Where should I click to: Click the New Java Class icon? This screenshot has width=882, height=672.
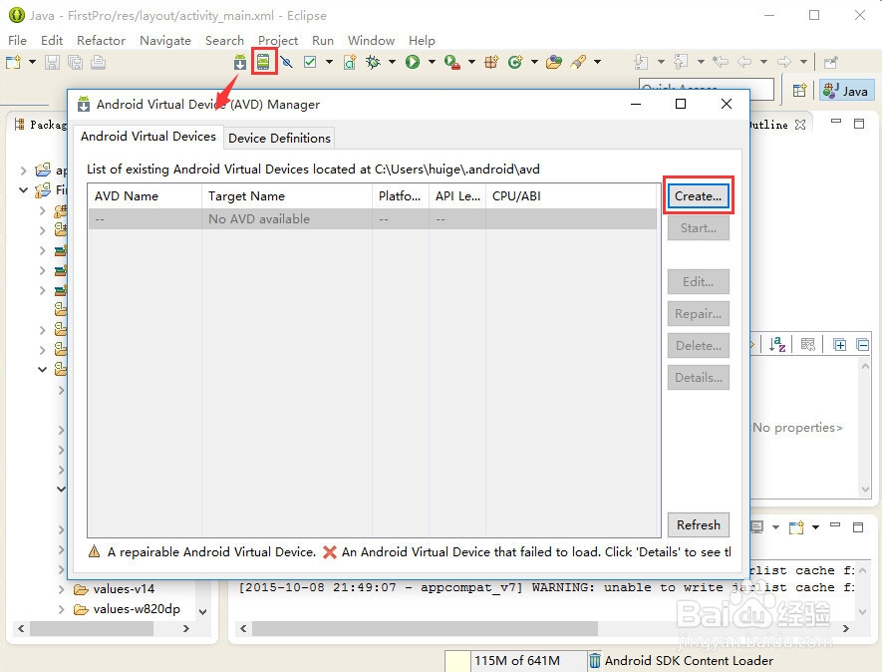click(514, 62)
